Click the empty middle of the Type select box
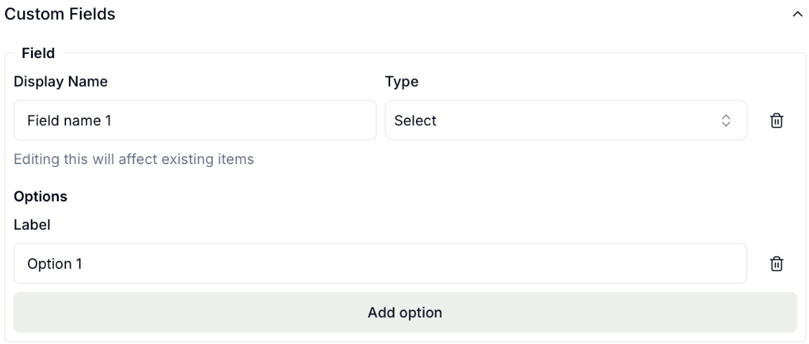Screen dimensions: 809x344 (x=575, y=120)
